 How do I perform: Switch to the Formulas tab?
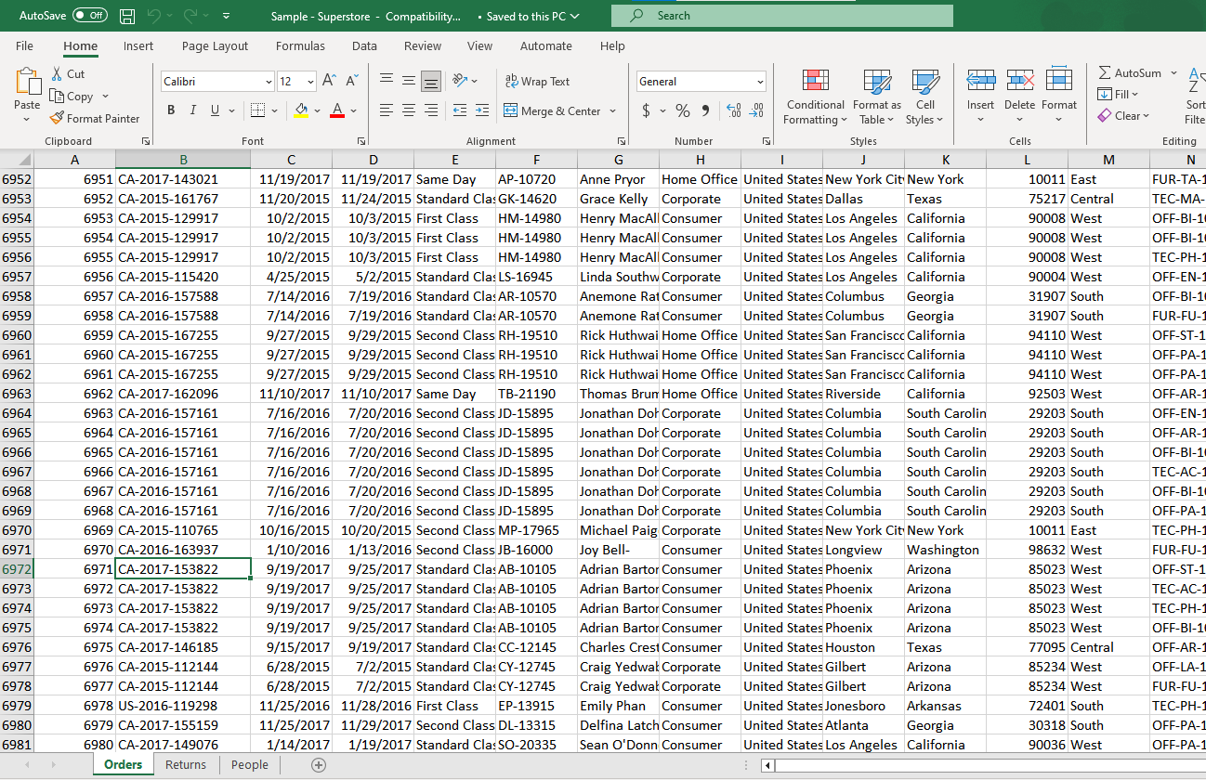300,45
